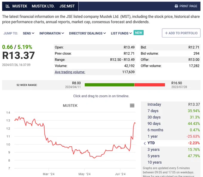Click the 5.19% change value
203x177 pixels.
click(x=25, y=47)
